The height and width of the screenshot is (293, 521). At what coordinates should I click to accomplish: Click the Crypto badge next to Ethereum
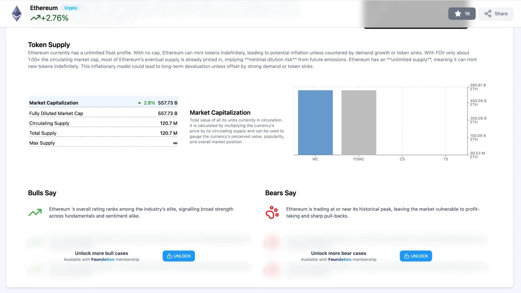click(71, 8)
